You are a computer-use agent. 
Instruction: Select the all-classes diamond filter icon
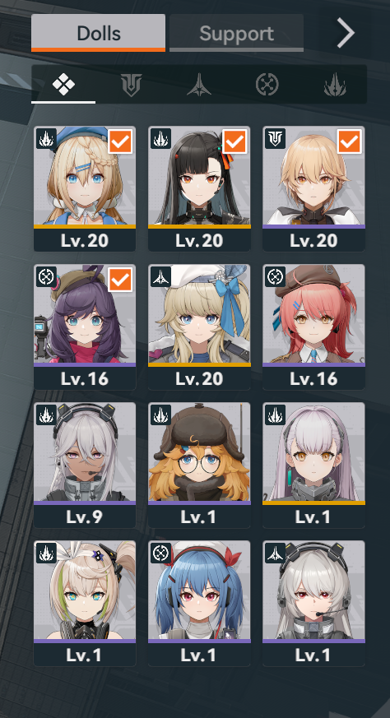(x=63, y=85)
